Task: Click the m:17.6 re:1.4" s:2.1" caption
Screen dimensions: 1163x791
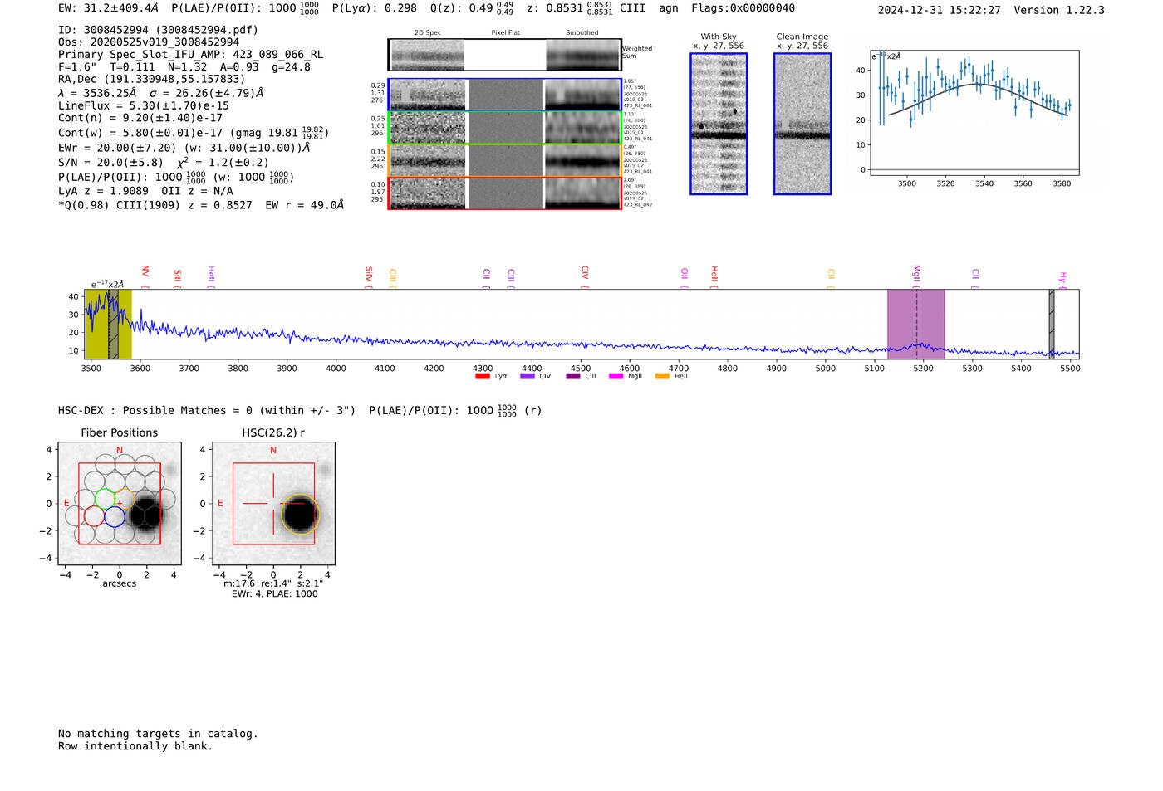Action: [273, 583]
